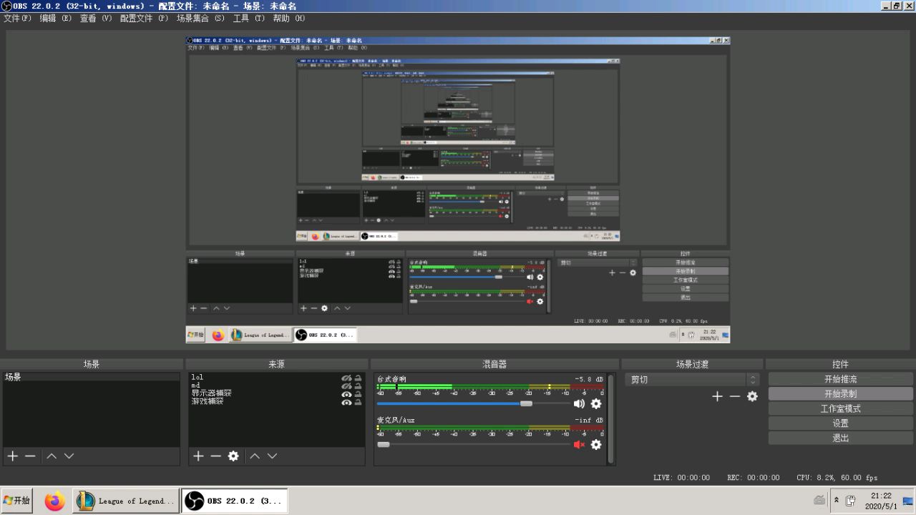Show the hidden lol source
The height and width of the screenshot is (515, 916).
click(346, 378)
